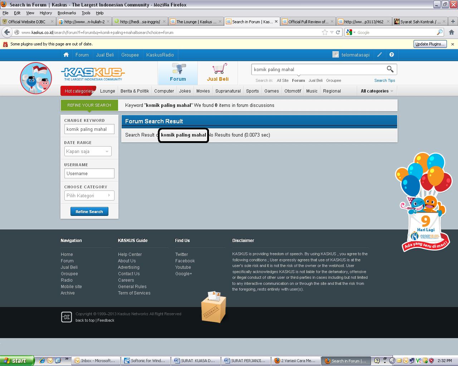Click the Google search bar magnifier
458x366 pixels.
pyautogui.click(x=440, y=32)
